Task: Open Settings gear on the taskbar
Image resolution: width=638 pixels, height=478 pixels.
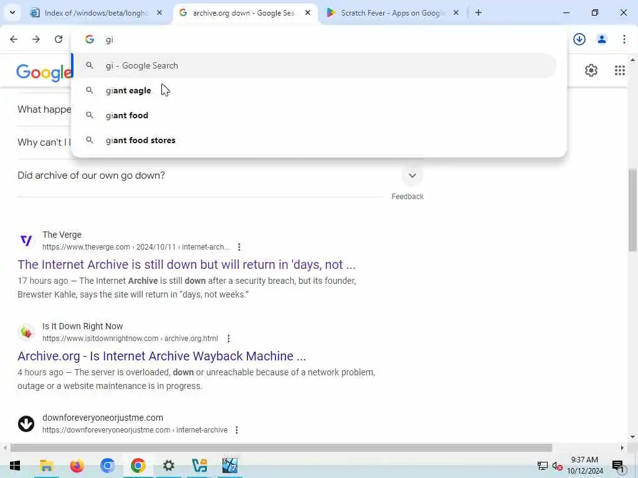Action: (168, 466)
